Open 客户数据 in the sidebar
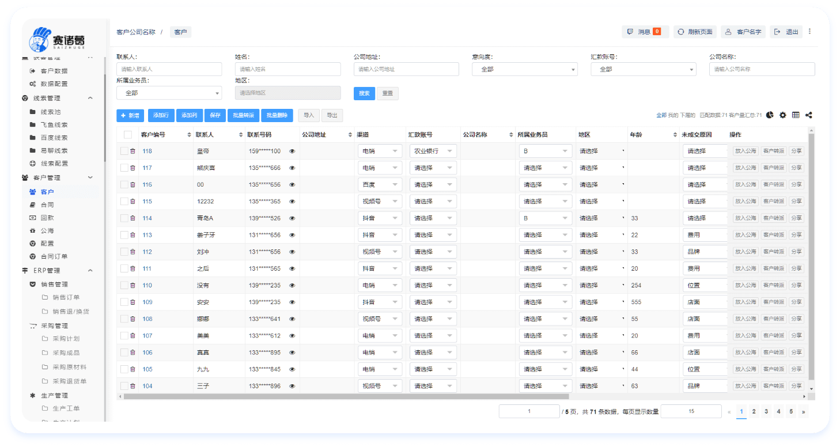This screenshot has width=840, height=447. coord(54,71)
